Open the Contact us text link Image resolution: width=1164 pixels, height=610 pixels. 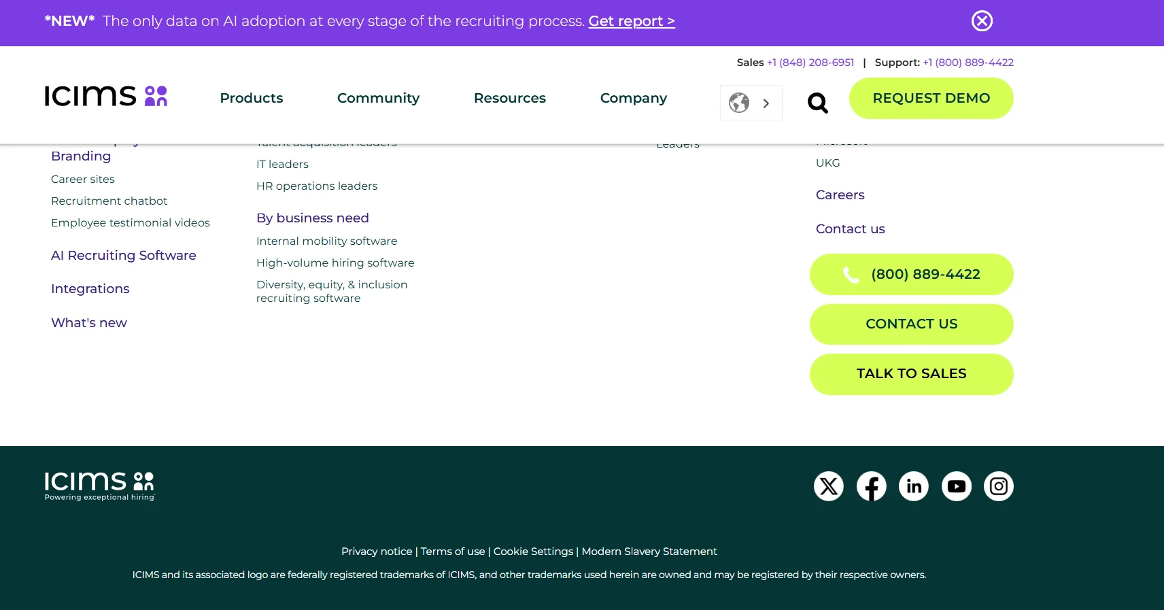pos(851,228)
